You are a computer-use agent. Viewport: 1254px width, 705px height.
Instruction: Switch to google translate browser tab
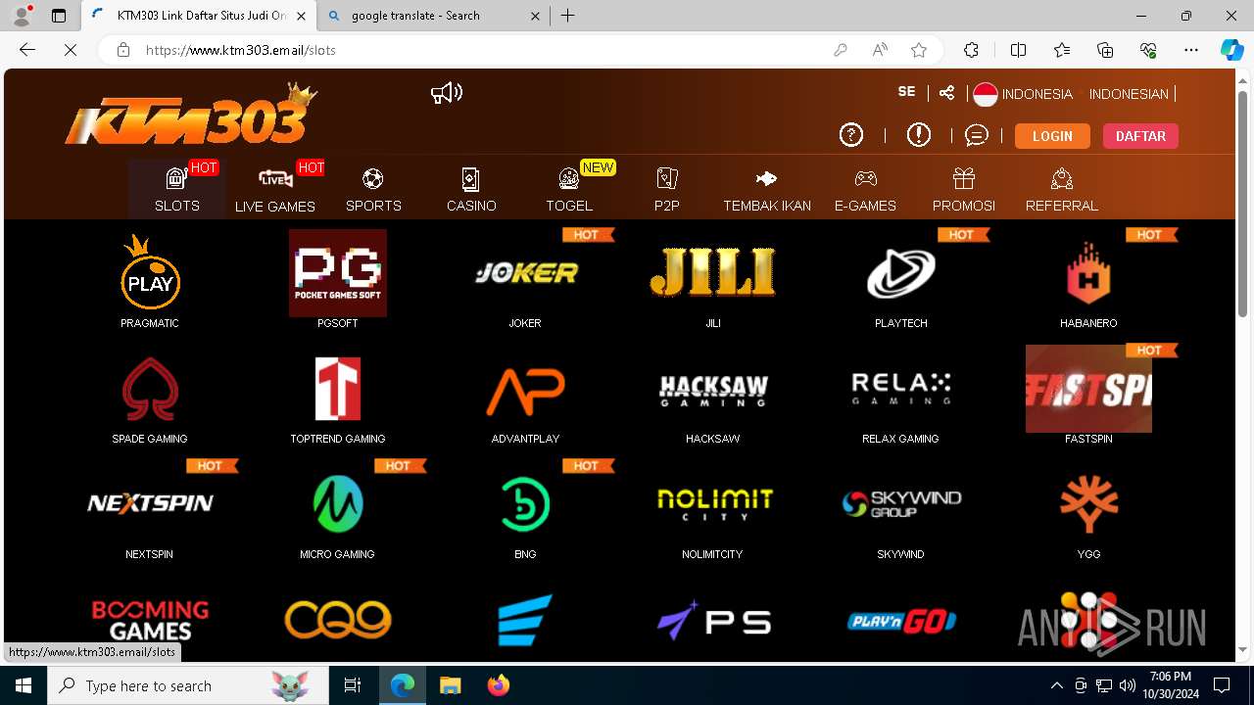432,16
